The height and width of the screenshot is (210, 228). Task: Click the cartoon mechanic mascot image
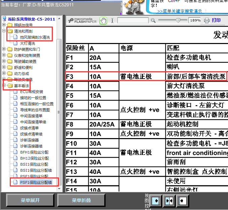[134, 7]
